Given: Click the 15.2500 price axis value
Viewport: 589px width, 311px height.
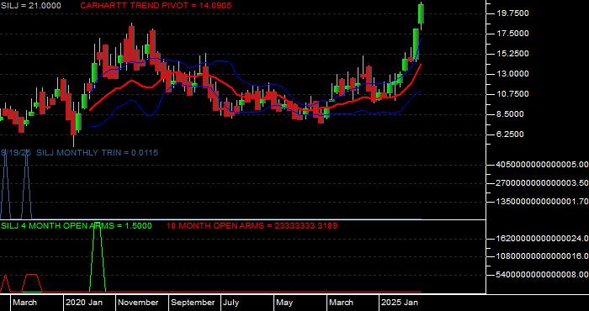Looking at the screenshot, I should (512, 54).
